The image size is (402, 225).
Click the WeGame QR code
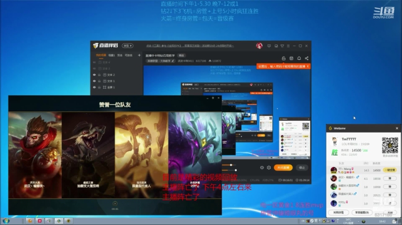tap(390, 145)
